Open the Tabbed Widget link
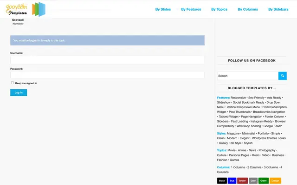Image resolution: width=297 pixels, height=185 pixels. point(229,117)
